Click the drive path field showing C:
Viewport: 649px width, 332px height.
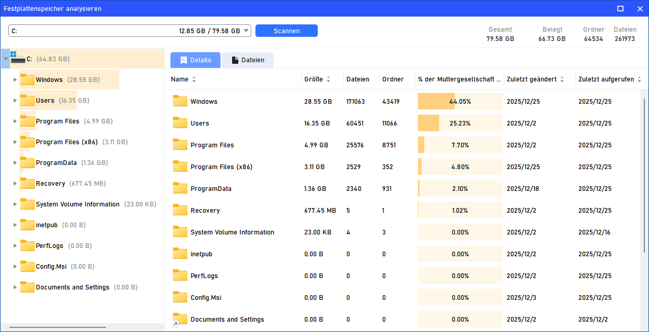pos(130,31)
